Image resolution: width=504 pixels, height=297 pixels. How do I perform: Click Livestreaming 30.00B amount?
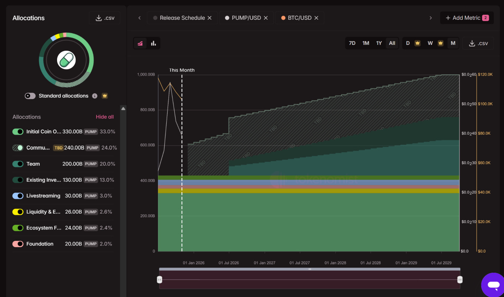[x=73, y=196]
